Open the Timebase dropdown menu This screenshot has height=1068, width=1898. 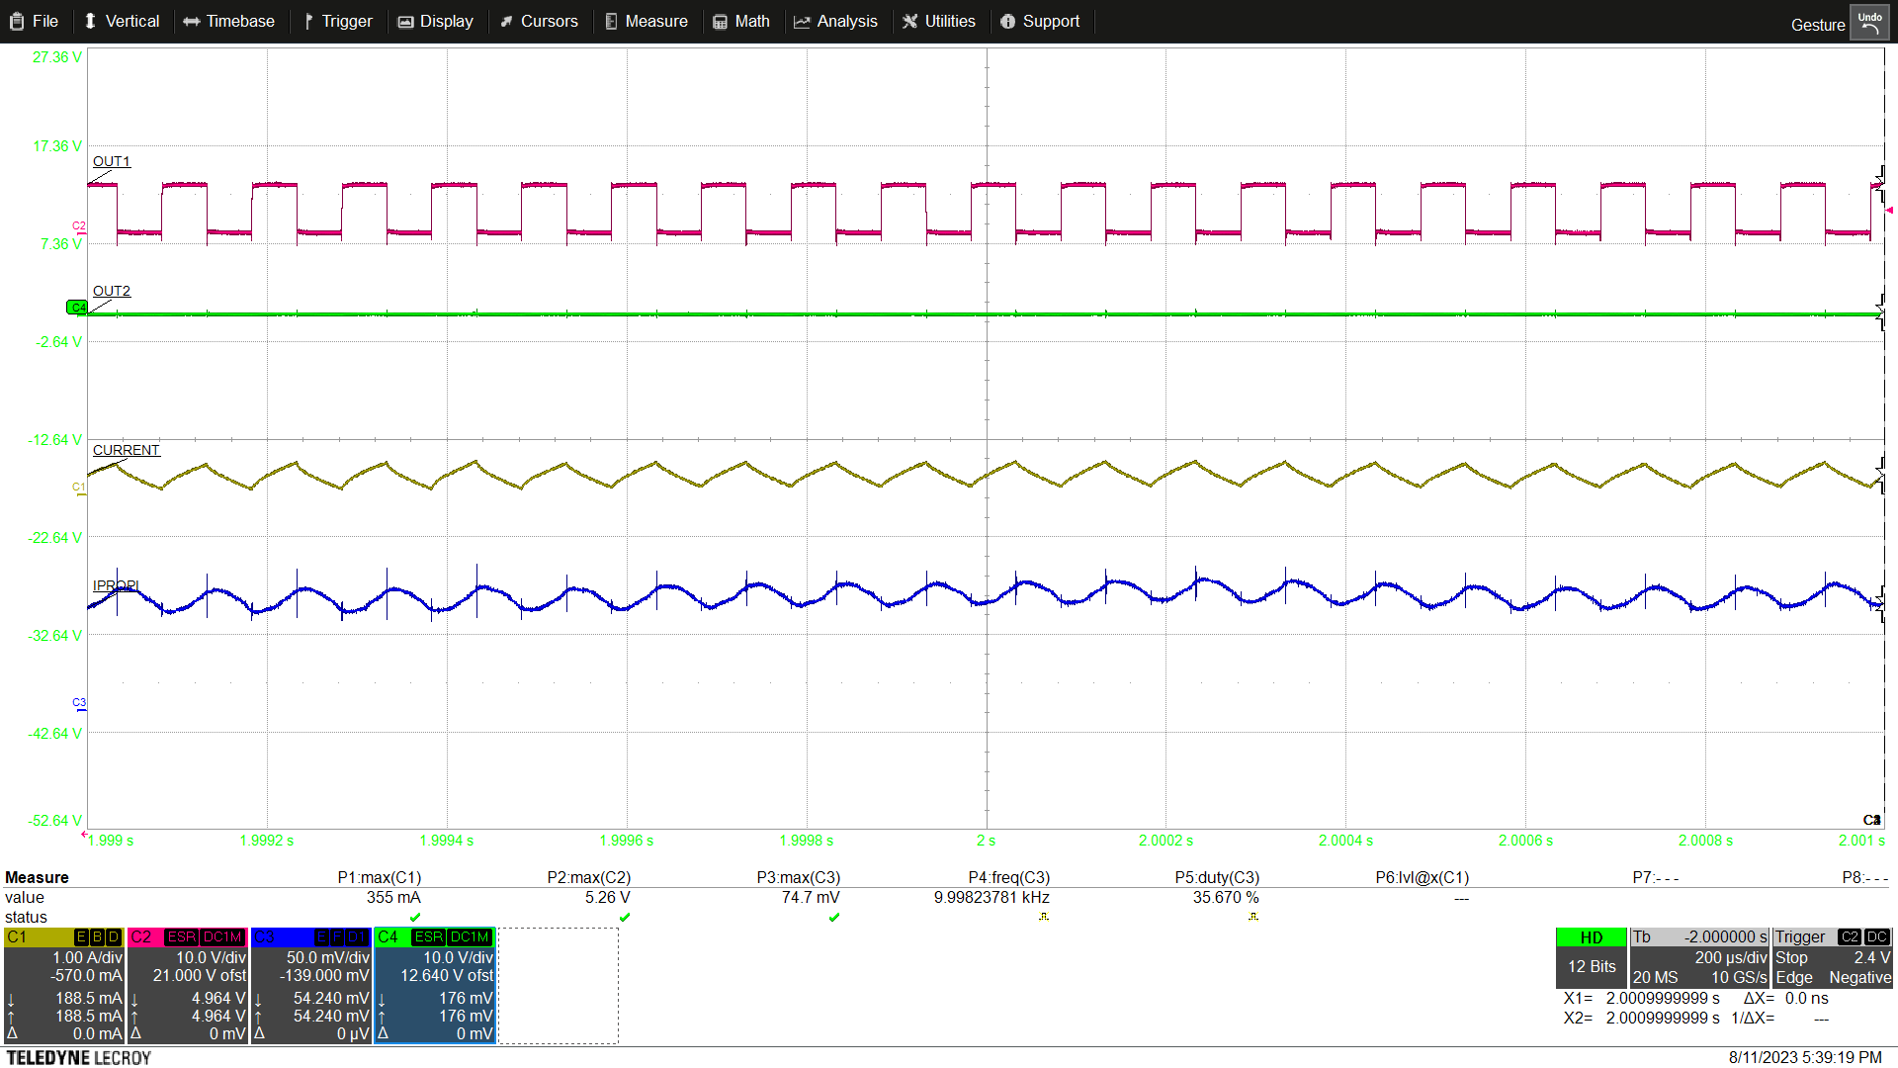tap(229, 22)
